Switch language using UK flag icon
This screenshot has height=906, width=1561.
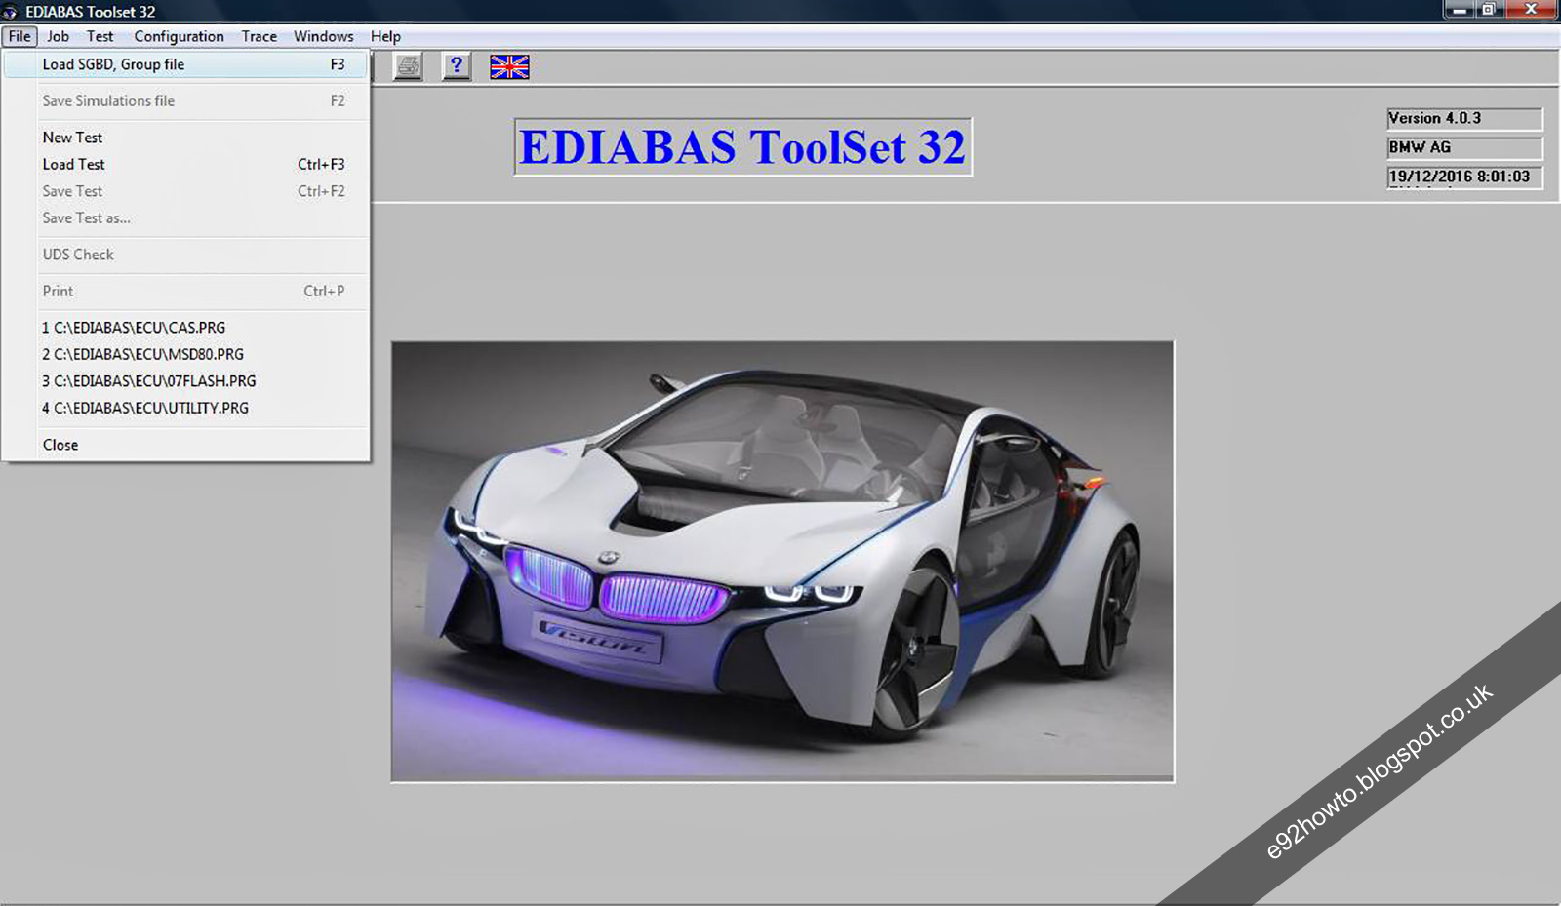pyautogui.click(x=509, y=66)
